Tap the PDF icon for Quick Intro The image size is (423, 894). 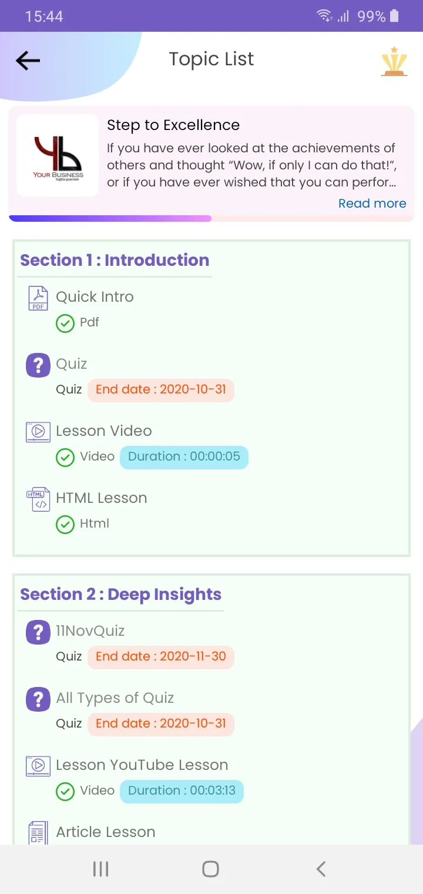point(38,298)
